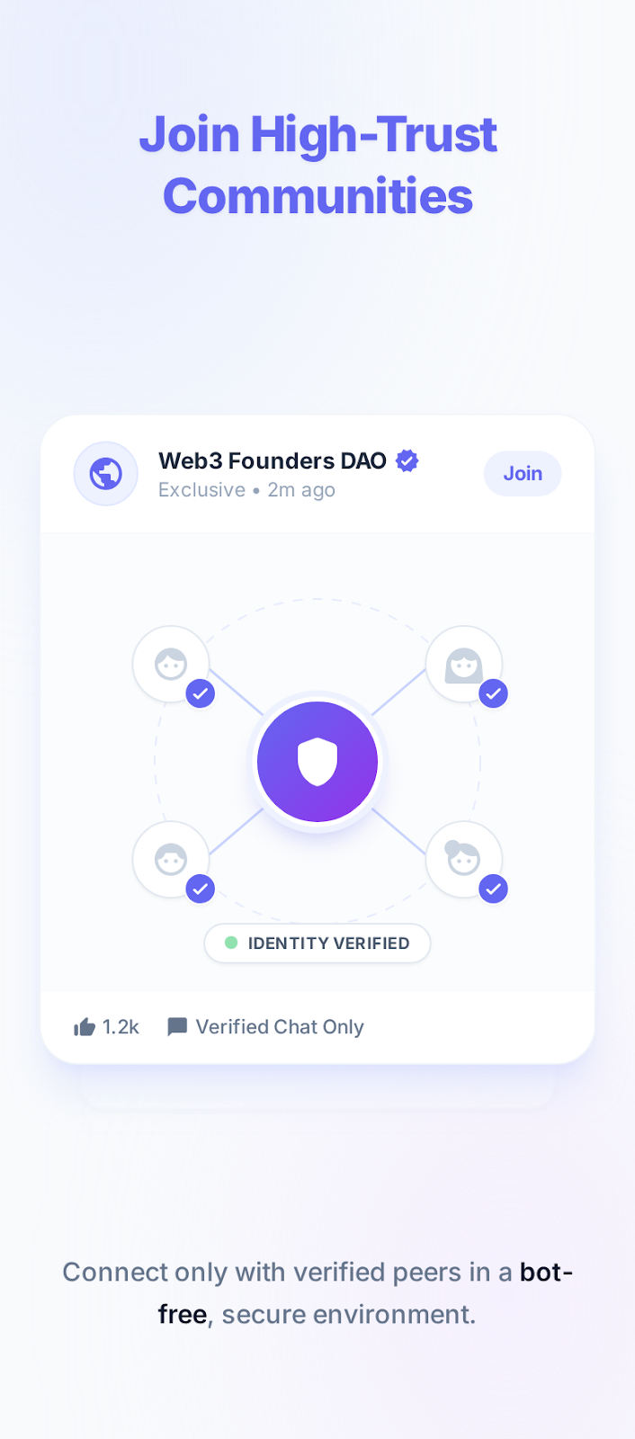Click the verified badge next to Web3 Founders DAO

click(x=406, y=460)
